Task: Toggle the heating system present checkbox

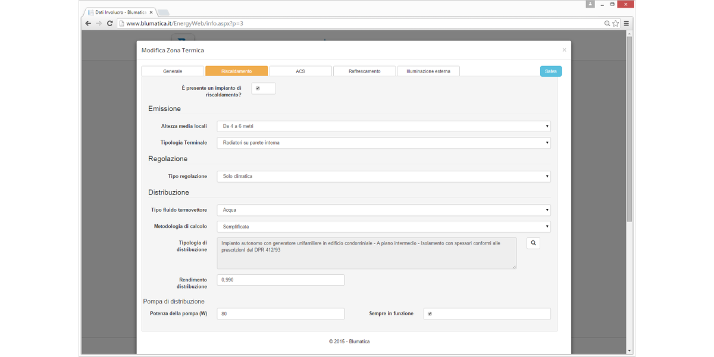Action: (x=258, y=88)
